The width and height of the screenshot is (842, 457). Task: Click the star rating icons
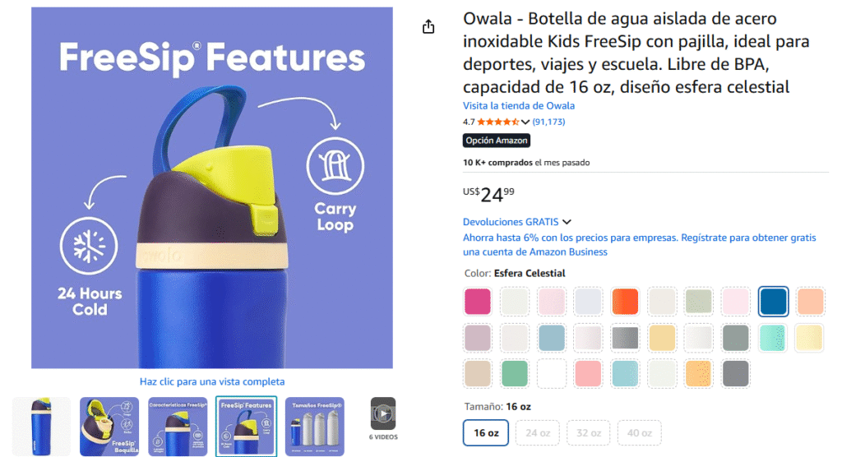[x=498, y=122]
